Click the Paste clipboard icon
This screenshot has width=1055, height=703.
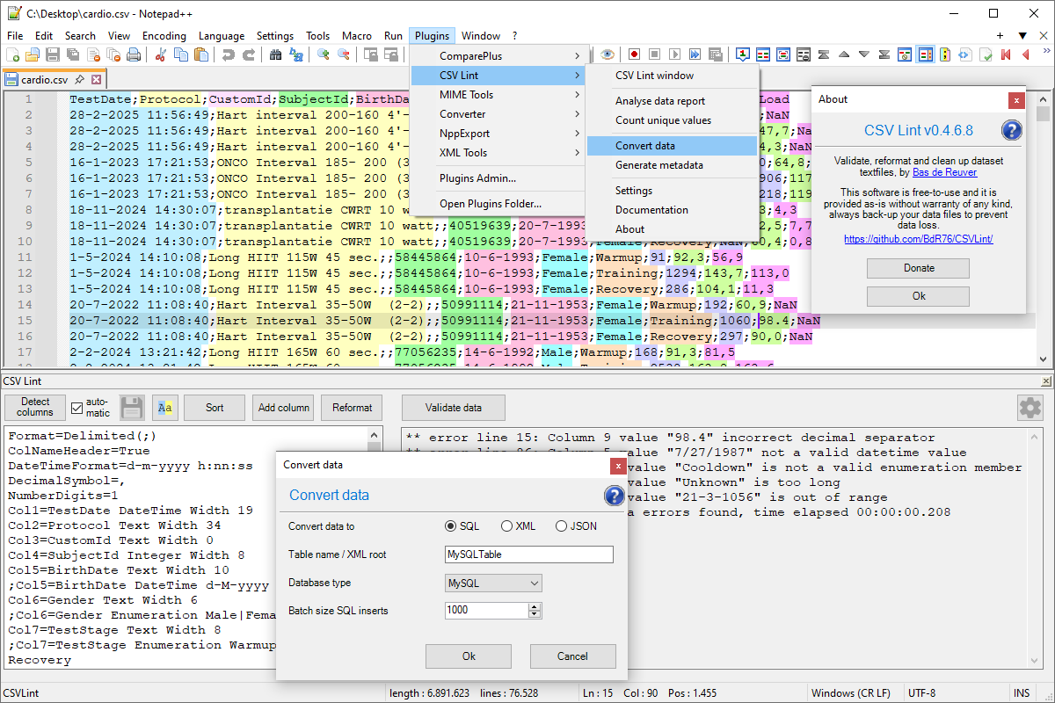tap(201, 54)
